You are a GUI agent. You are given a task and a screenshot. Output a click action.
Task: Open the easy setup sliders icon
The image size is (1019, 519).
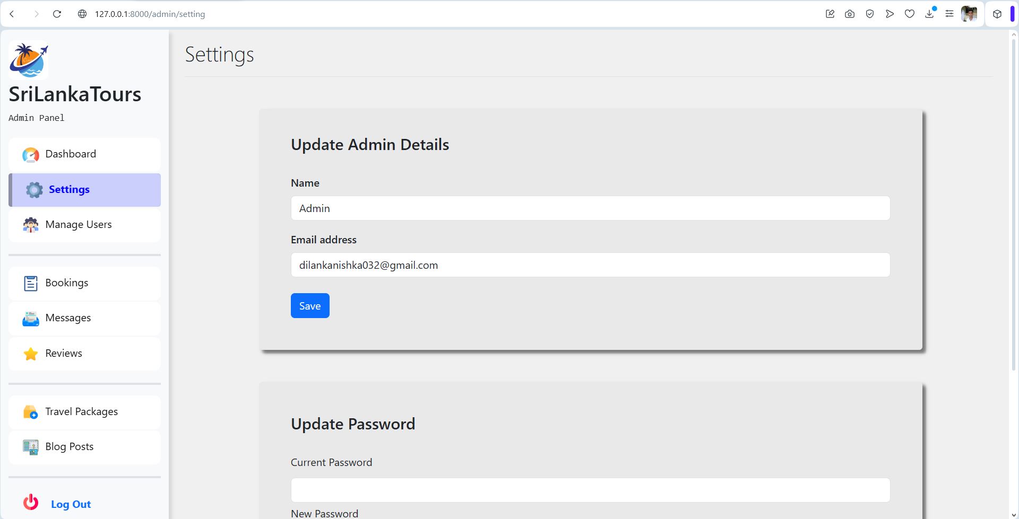tap(949, 14)
